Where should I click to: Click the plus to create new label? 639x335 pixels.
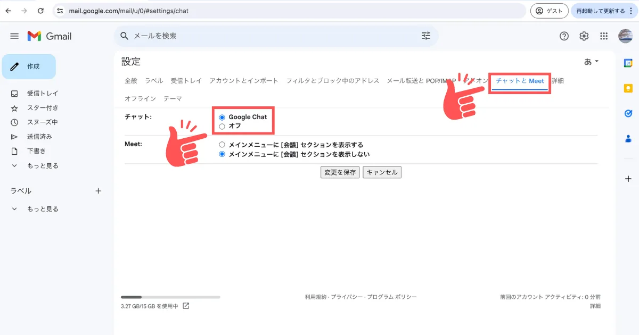[98, 191]
